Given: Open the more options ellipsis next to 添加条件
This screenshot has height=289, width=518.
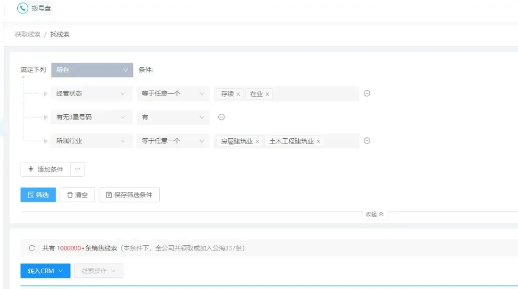Looking at the screenshot, I should tap(77, 169).
